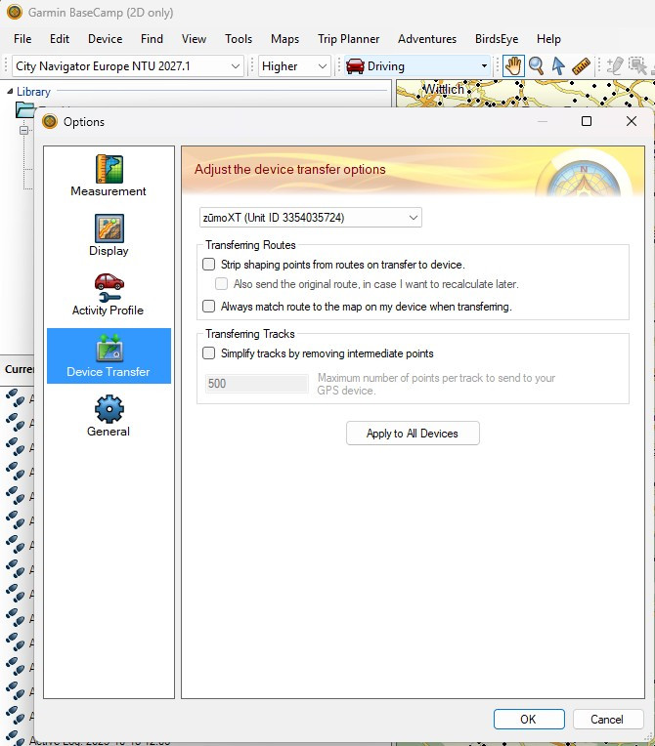Open the Device menu
The image size is (655, 746).
[106, 38]
